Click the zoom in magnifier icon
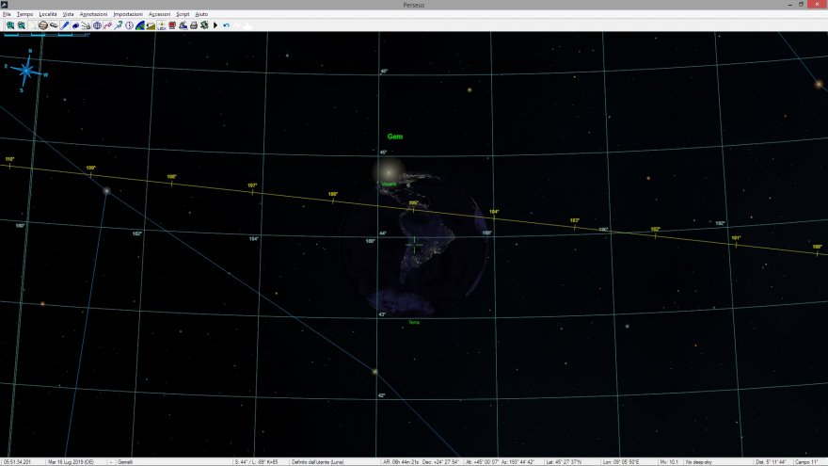The height and width of the screenshot is (466, 828). click(10, 25)
